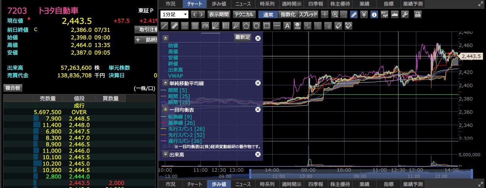Close the price legend with top X

[258, 38]
